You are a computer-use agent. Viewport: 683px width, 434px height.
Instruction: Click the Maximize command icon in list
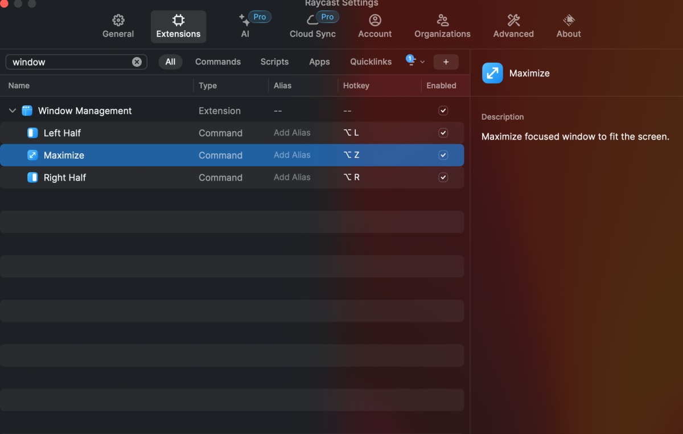click(32, 155)
